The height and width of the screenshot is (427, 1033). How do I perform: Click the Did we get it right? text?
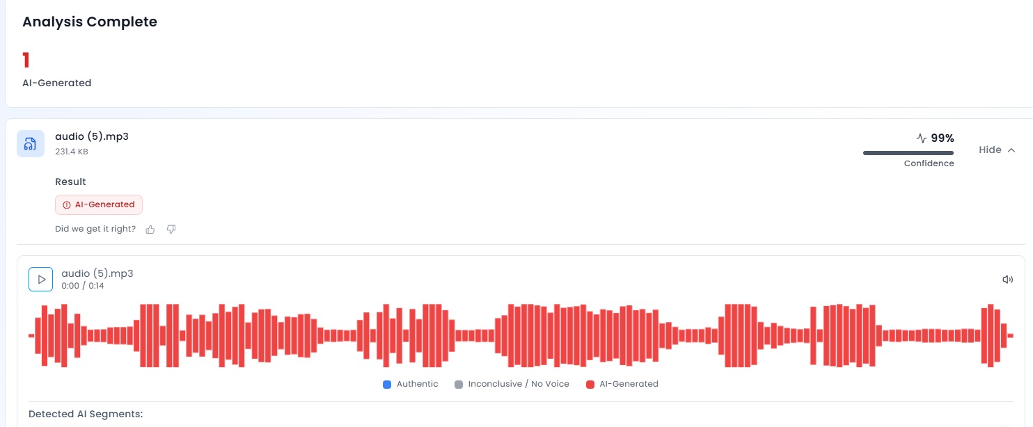[95, 229]
